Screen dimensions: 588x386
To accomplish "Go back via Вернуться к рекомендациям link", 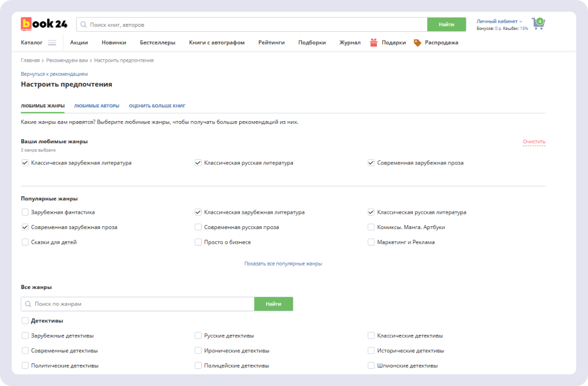I will 54,74.
